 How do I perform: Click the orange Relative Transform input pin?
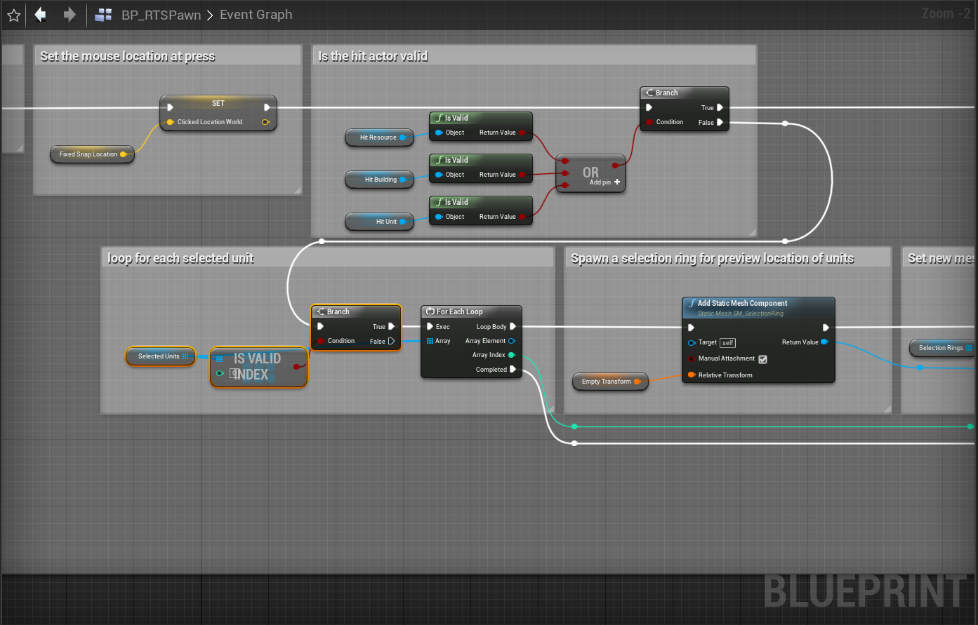click(x=692, y=375)
